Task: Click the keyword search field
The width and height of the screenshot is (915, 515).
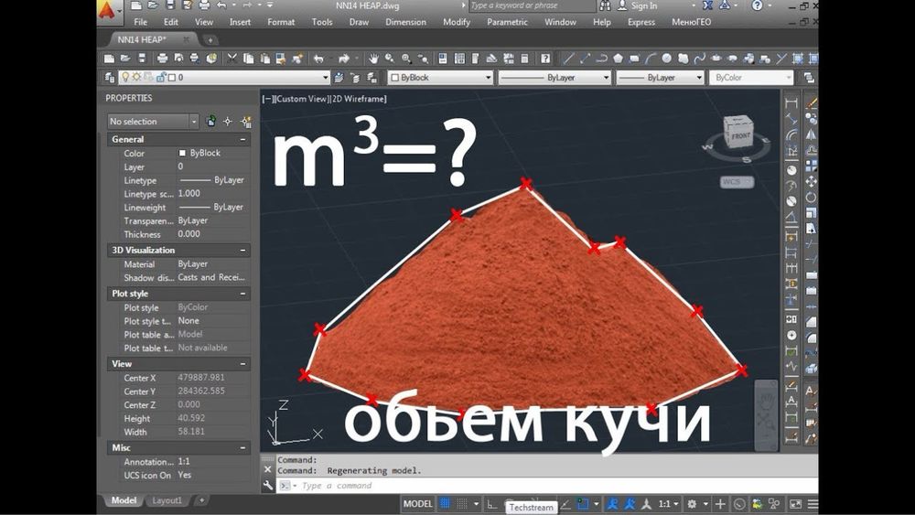Action: click(x=532, y=5)
